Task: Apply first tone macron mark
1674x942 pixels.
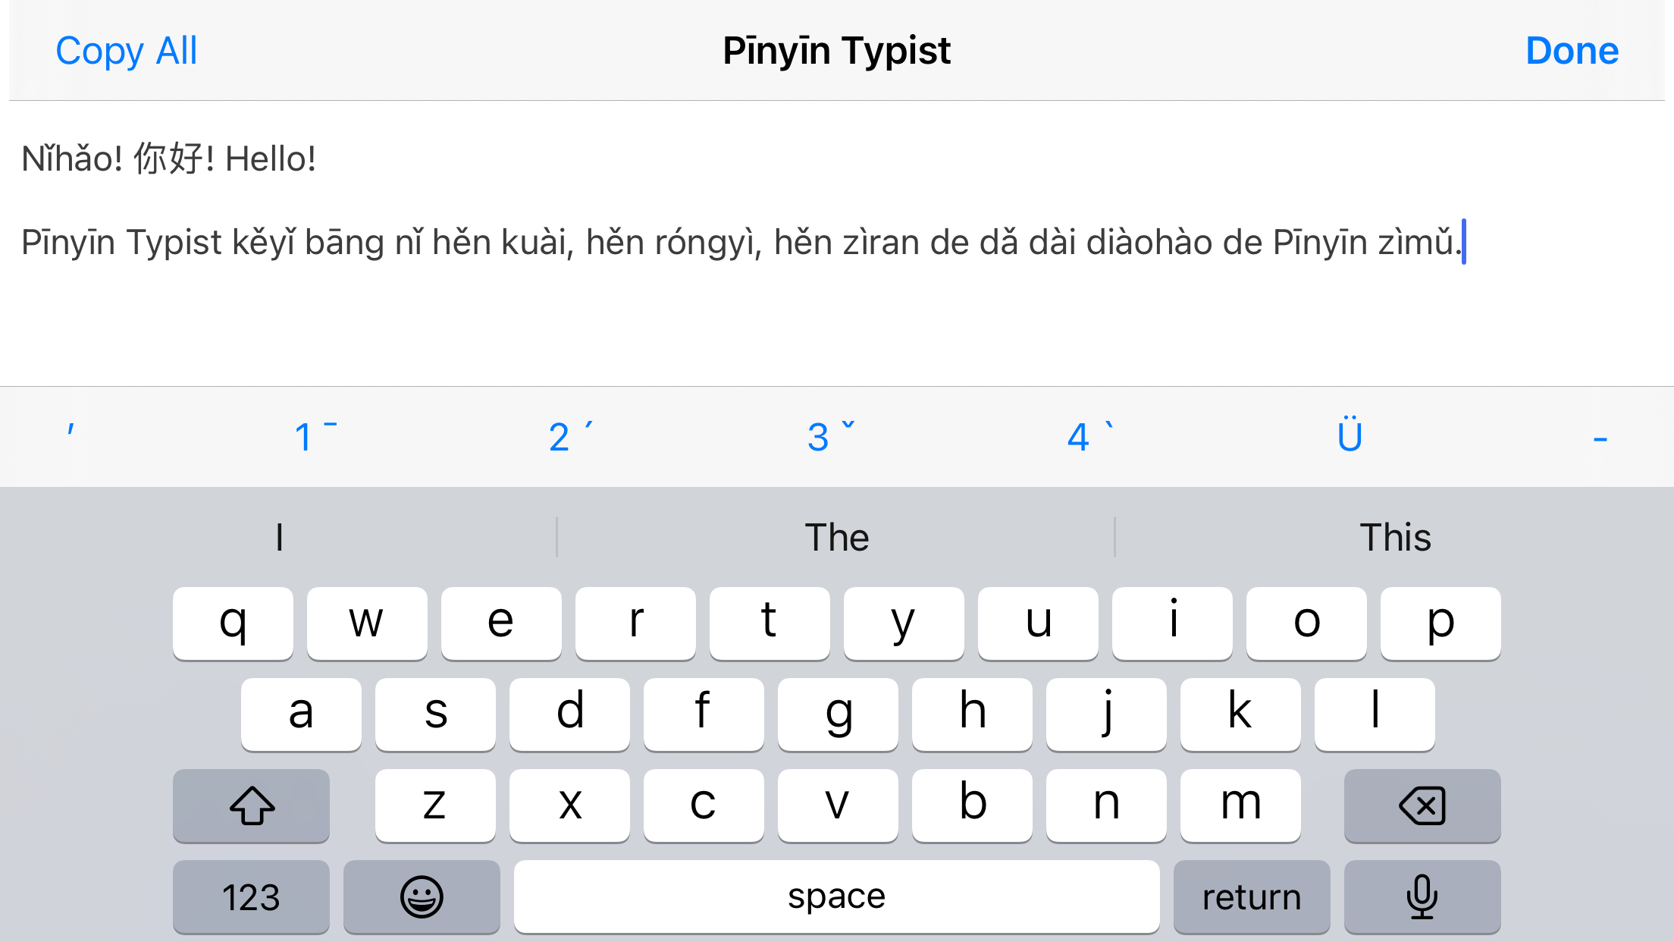Action: (315, 436)
